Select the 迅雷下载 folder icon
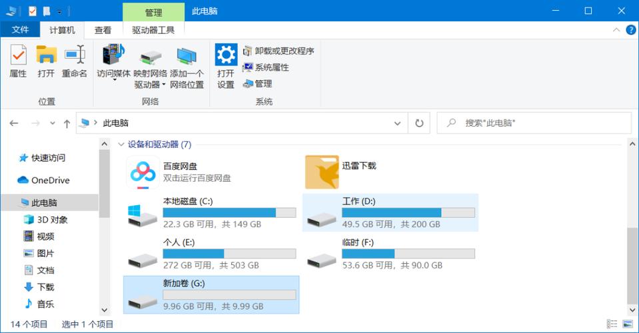 pos(322,172)
